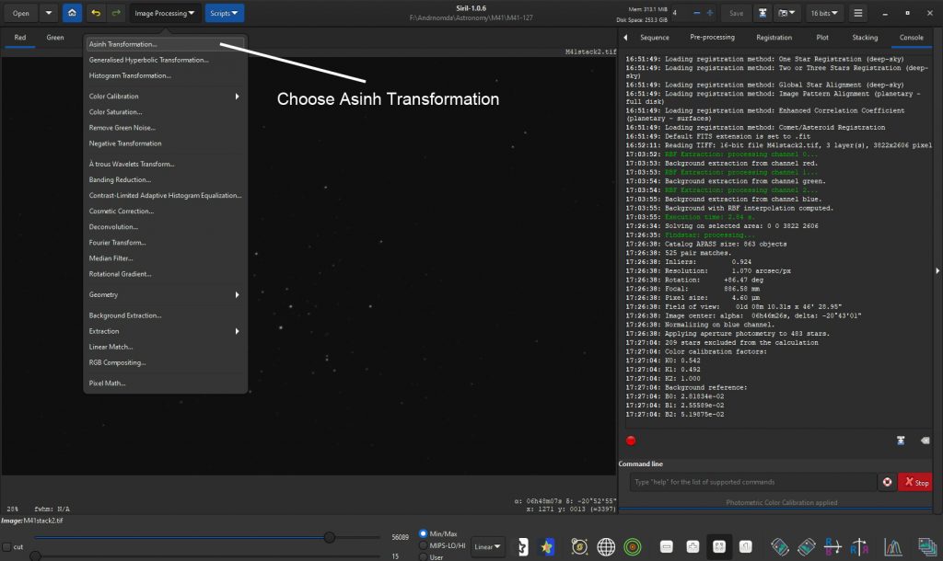The image size is (943, 561).
Task: Save the console log with the download icon
Action: (901, 441)
